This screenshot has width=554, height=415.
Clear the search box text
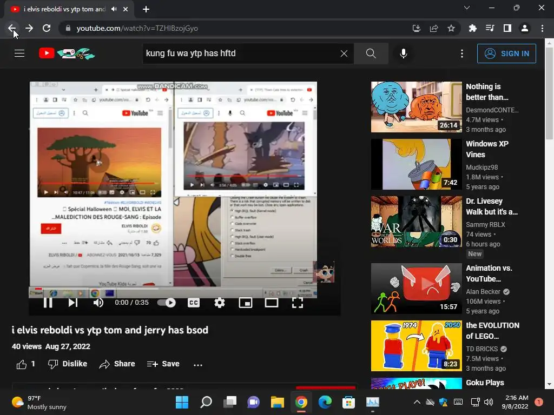click(344, 53)
